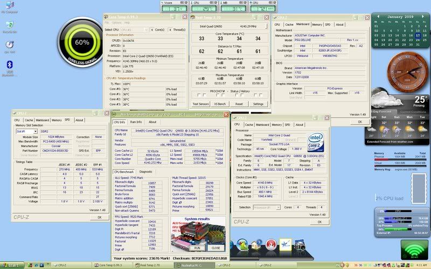431x269 pixels.
Task: Click CLOSE in Nuclearus window
Action: pyautogui.click(x=215, y=248)
